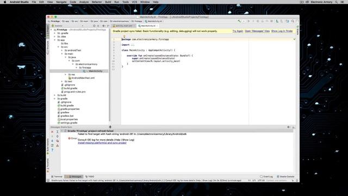Click the build hammer icon in toolbar
Viewport: 348px width, 196px height.
click(x=239, y=21)
